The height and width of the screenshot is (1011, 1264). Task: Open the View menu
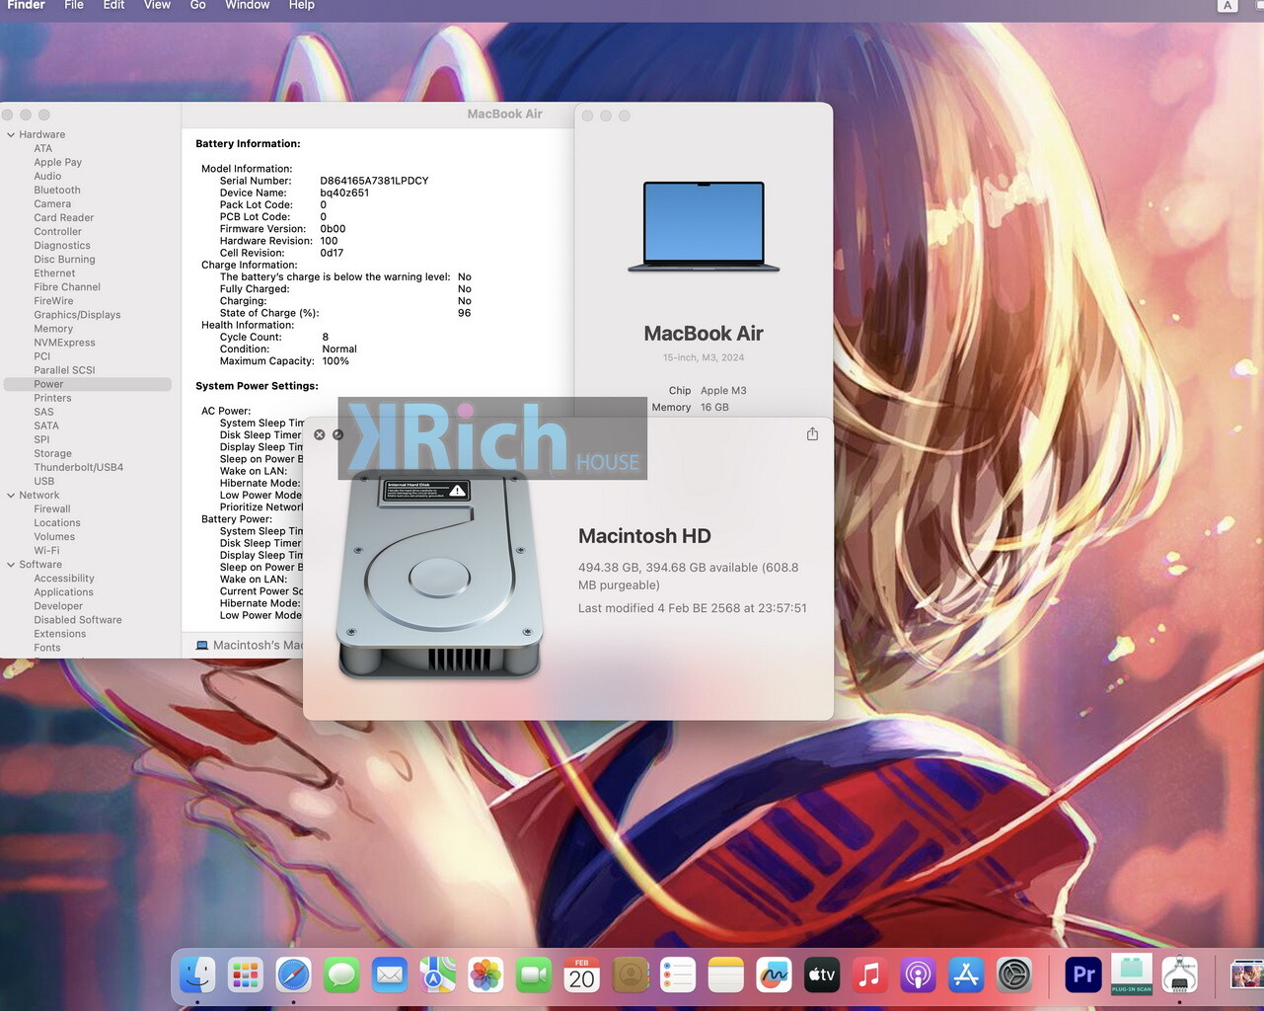click(157, 5)
